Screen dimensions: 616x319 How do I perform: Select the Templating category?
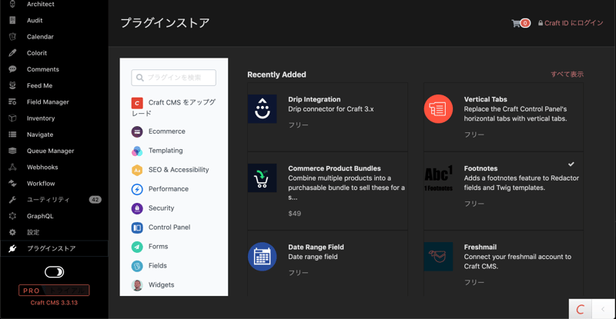(165, 151)
